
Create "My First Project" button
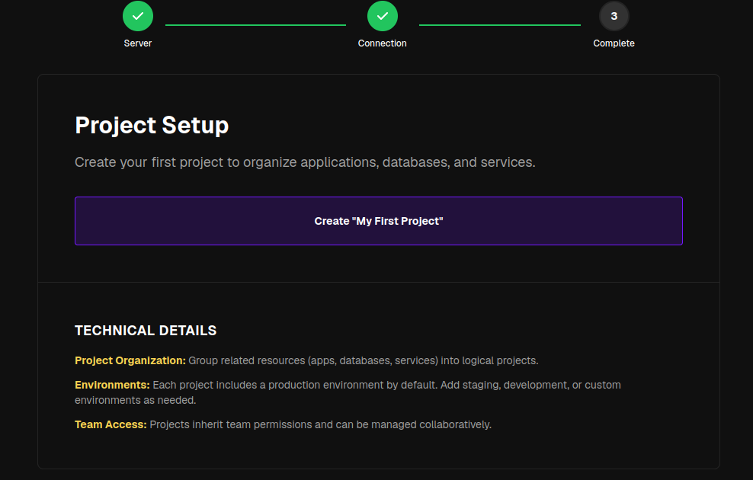379,221
